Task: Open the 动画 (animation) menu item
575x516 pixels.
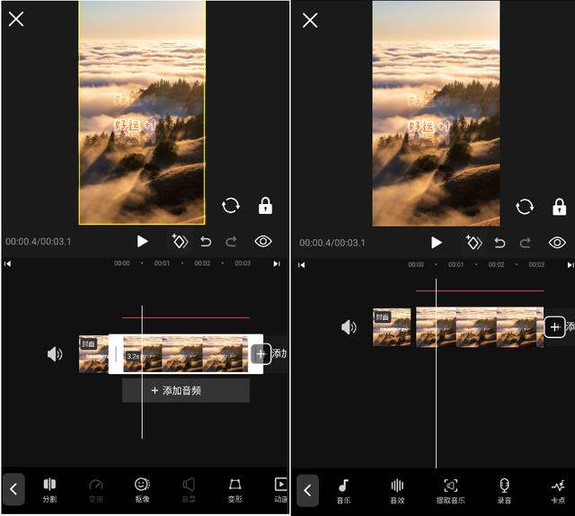Action: (280, 489)
